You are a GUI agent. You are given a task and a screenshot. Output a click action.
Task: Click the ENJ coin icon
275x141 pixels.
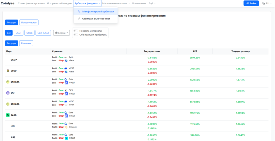pos(8,93)
